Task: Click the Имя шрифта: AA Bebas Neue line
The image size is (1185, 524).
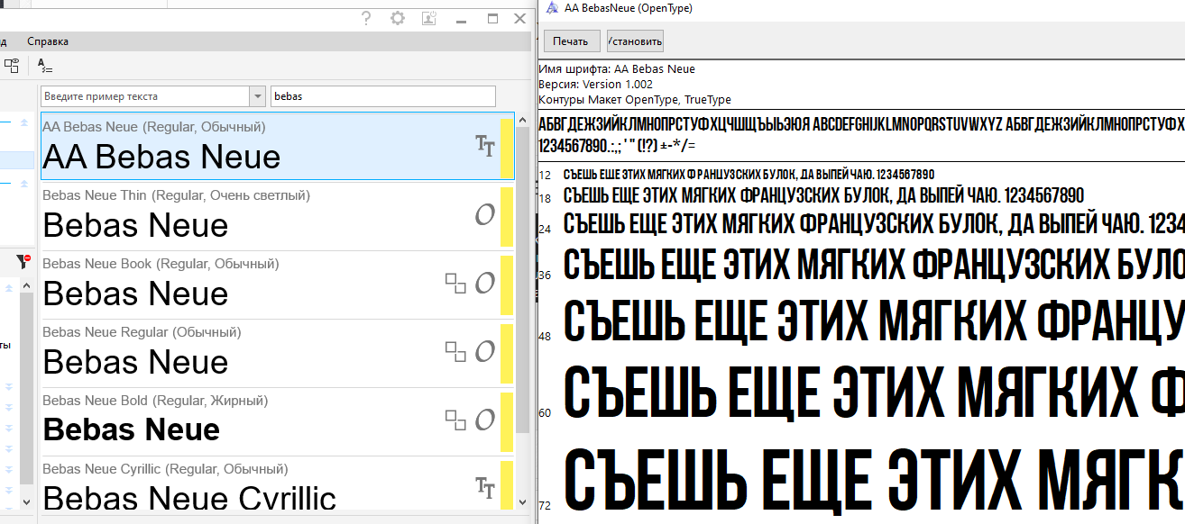Action: tap(617, 69)
